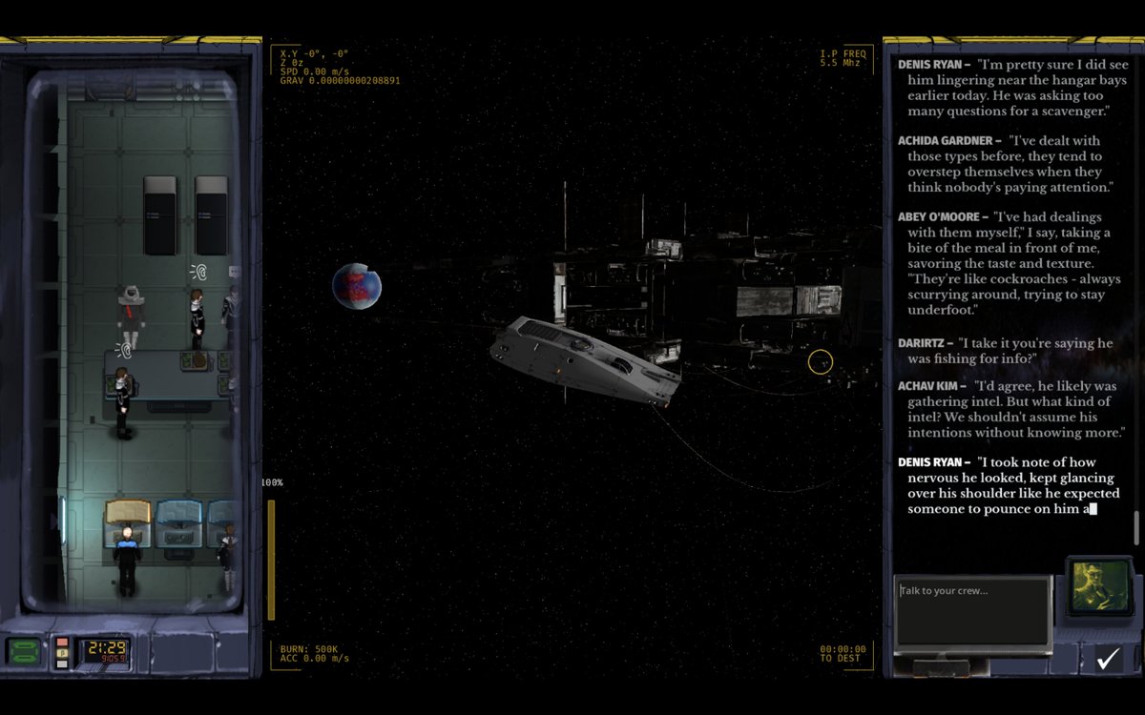This screenshot has width=1145, height=715.
Task: Click the vertical 100% gauge bar
Action: click(270, 559)
